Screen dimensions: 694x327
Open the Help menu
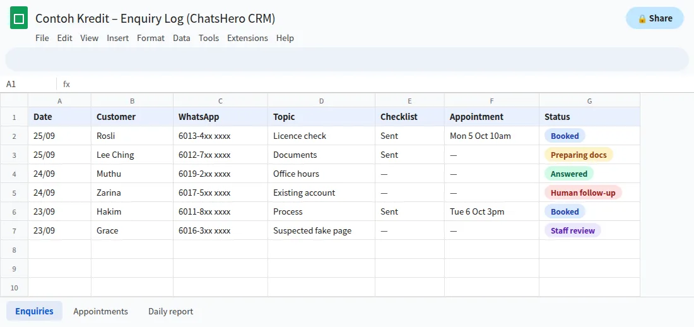click(285, 38)
